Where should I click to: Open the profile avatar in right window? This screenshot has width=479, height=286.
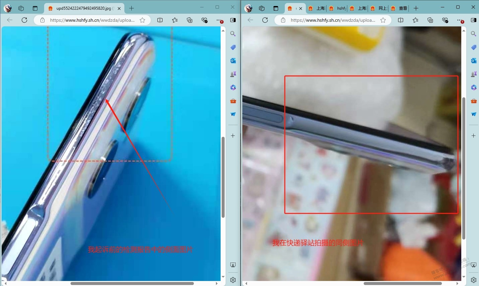coord(248,8)
